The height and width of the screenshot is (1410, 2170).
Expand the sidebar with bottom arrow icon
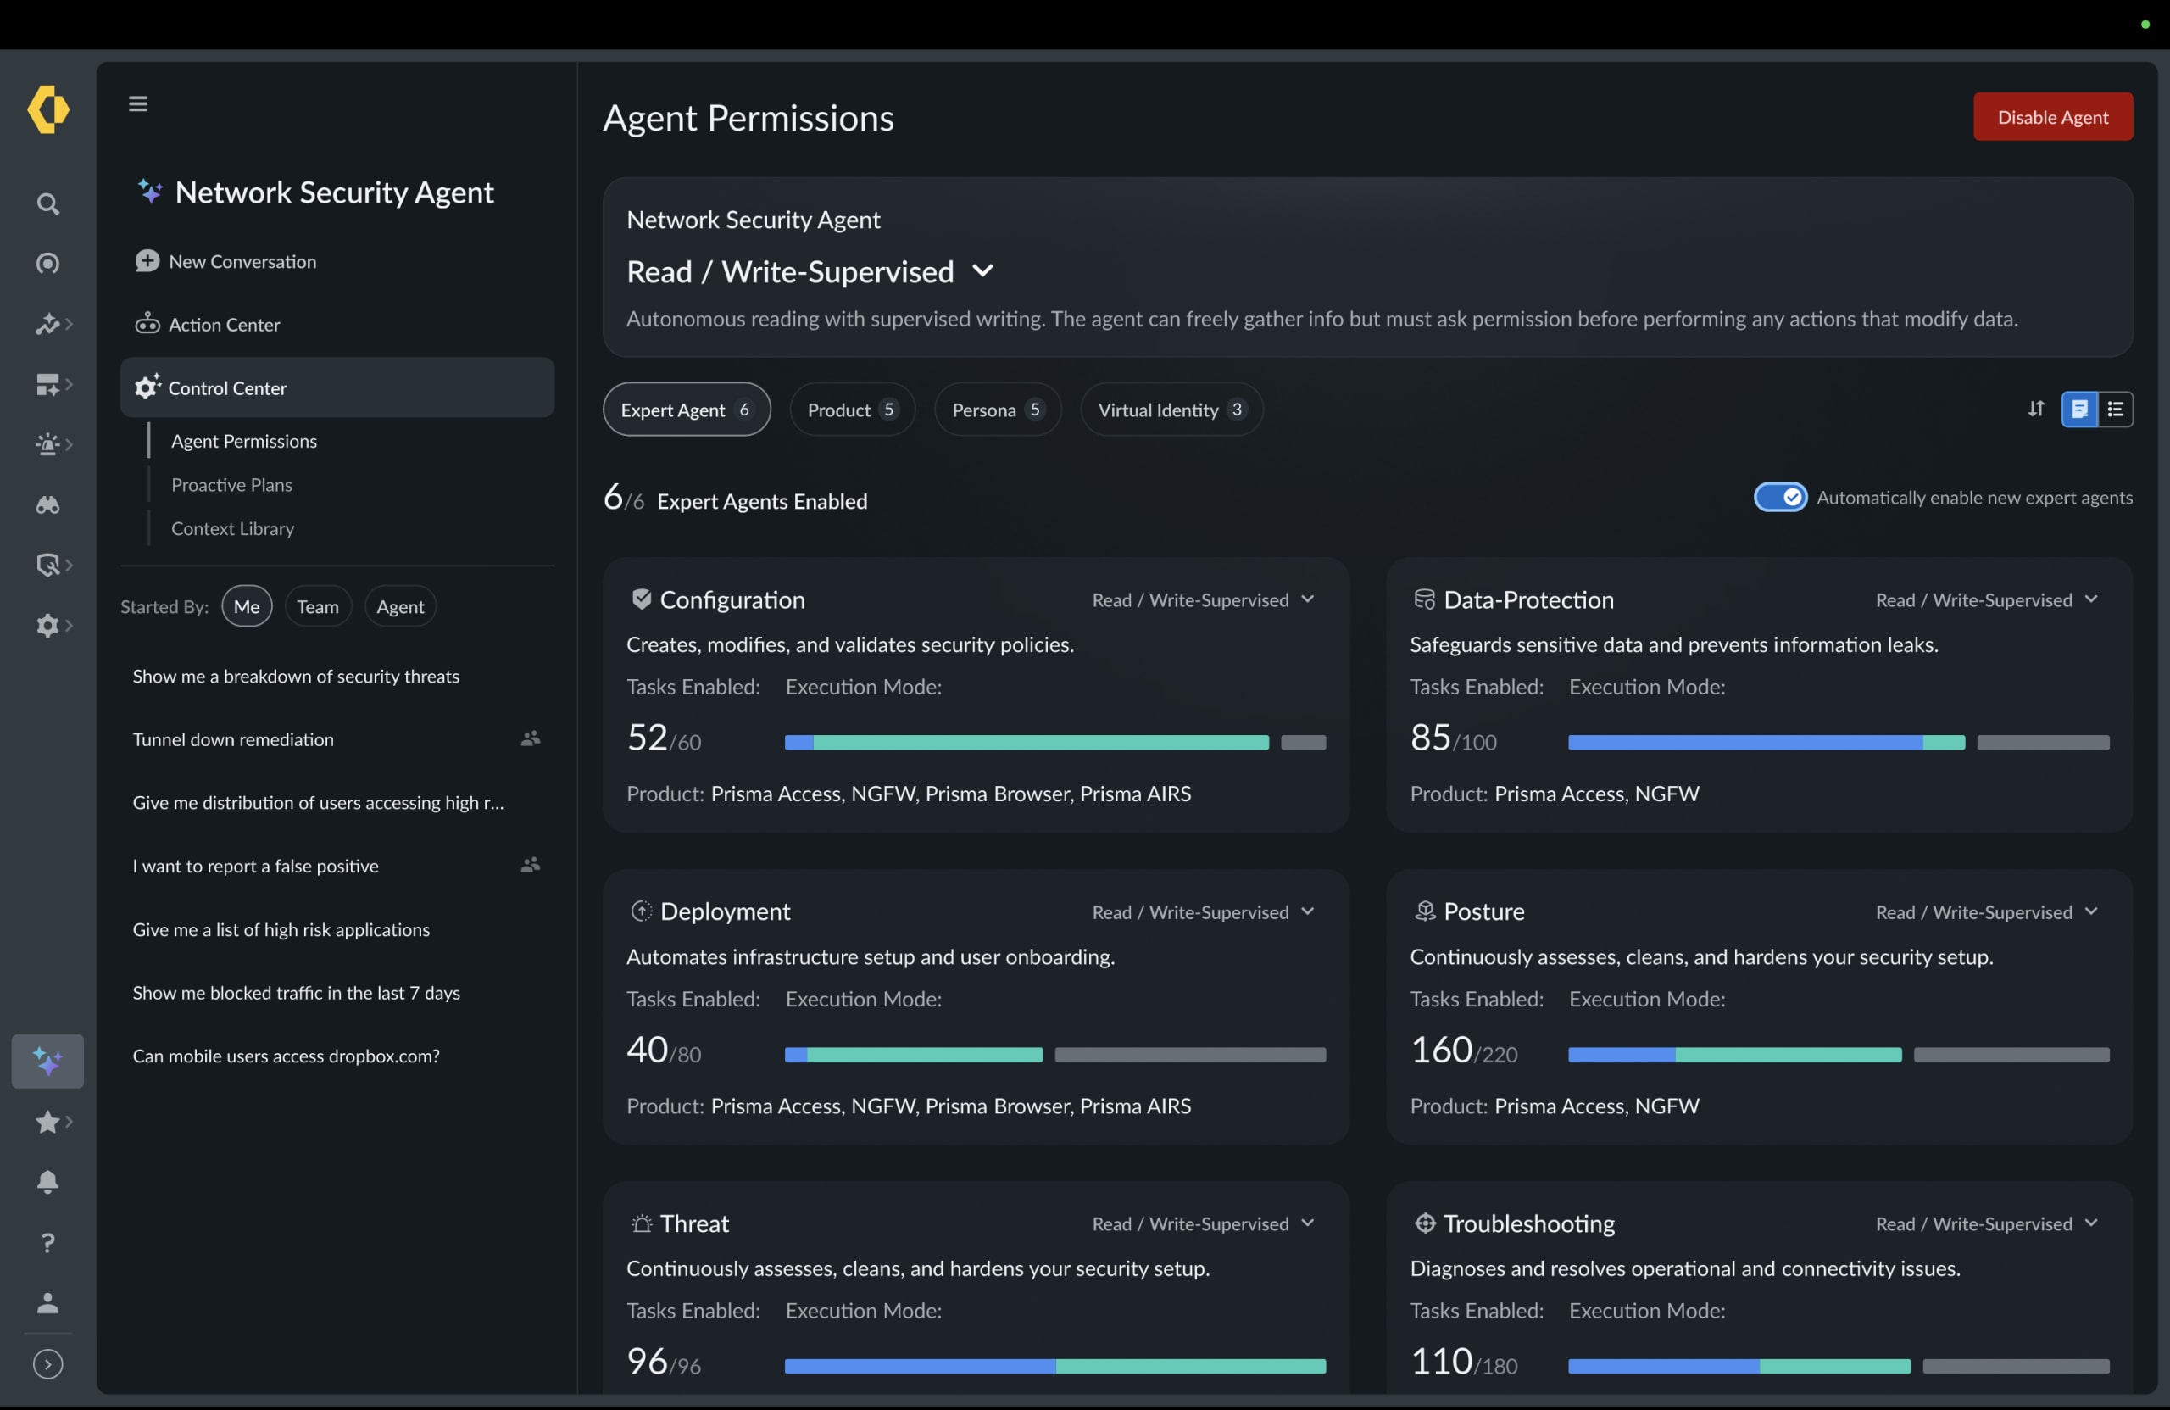click(x=47, y=1363)
